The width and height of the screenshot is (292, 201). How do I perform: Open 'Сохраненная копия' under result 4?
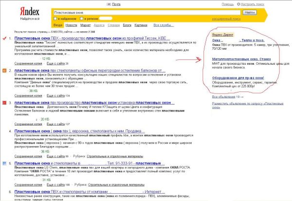point(28,156)
